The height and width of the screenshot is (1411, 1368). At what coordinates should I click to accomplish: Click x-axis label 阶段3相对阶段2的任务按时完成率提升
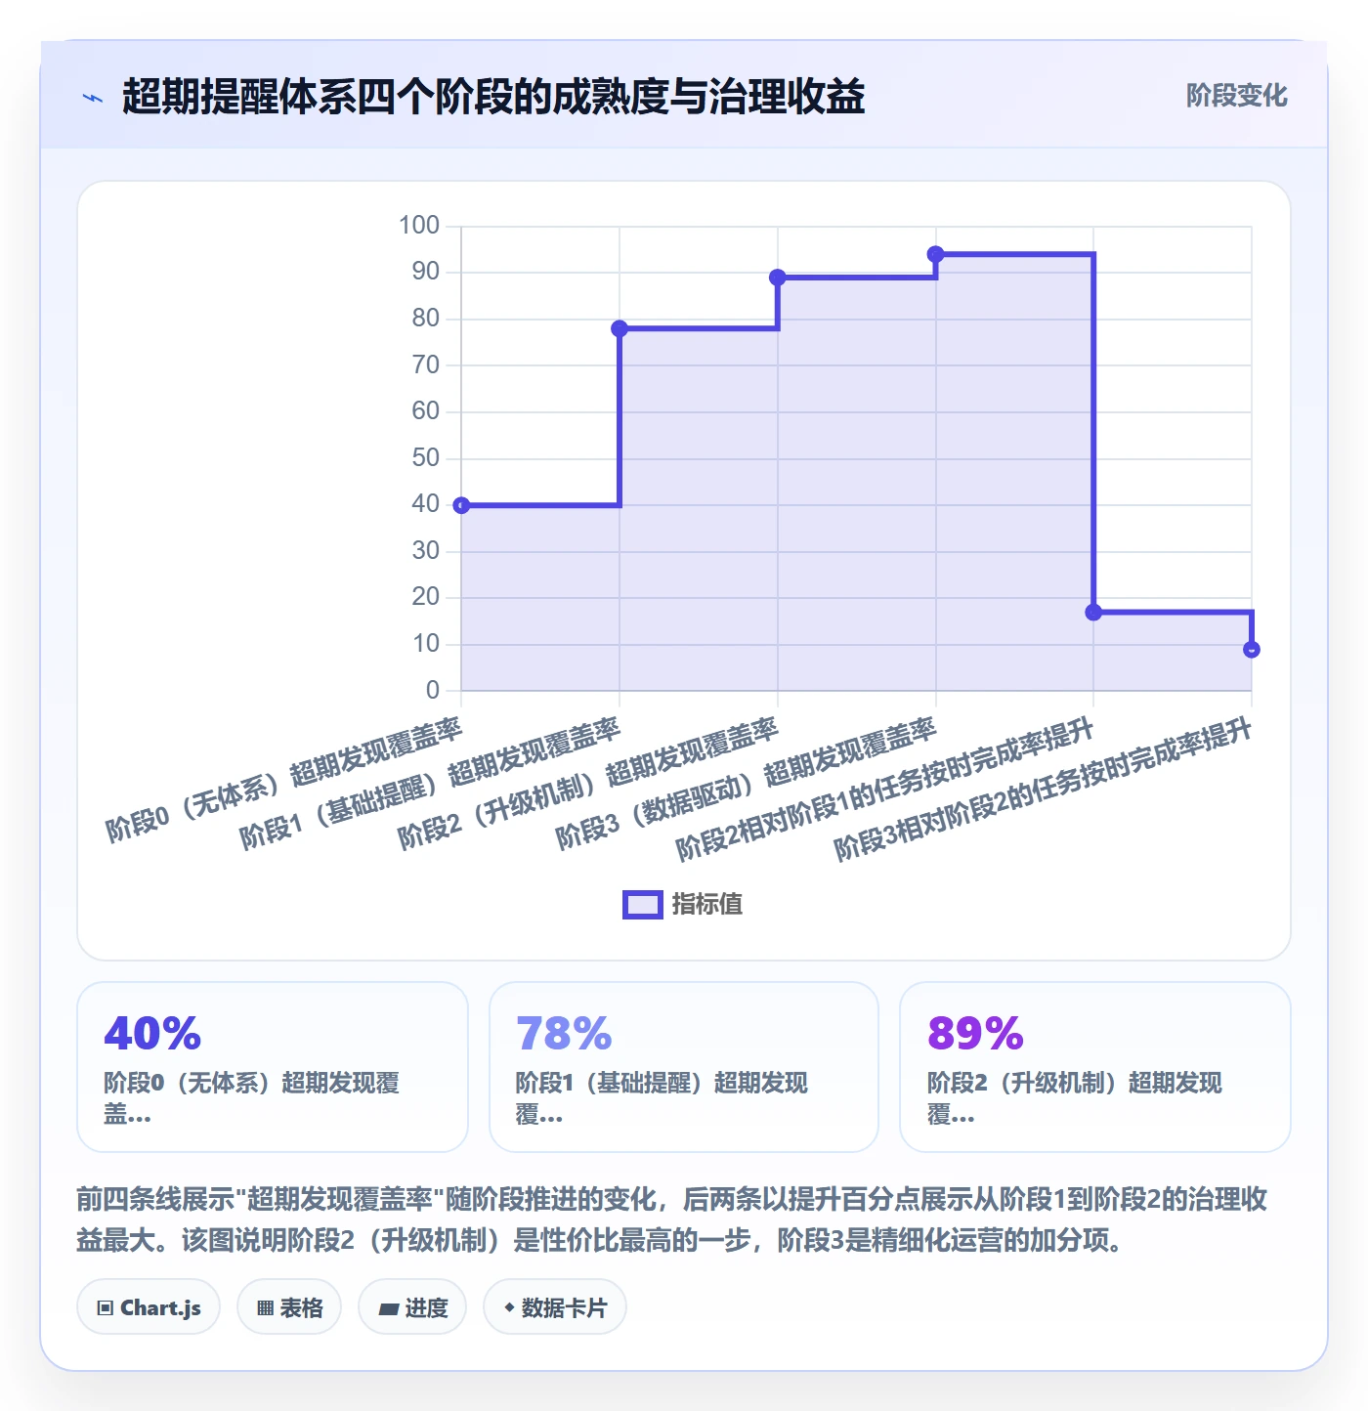point(1043,790)
